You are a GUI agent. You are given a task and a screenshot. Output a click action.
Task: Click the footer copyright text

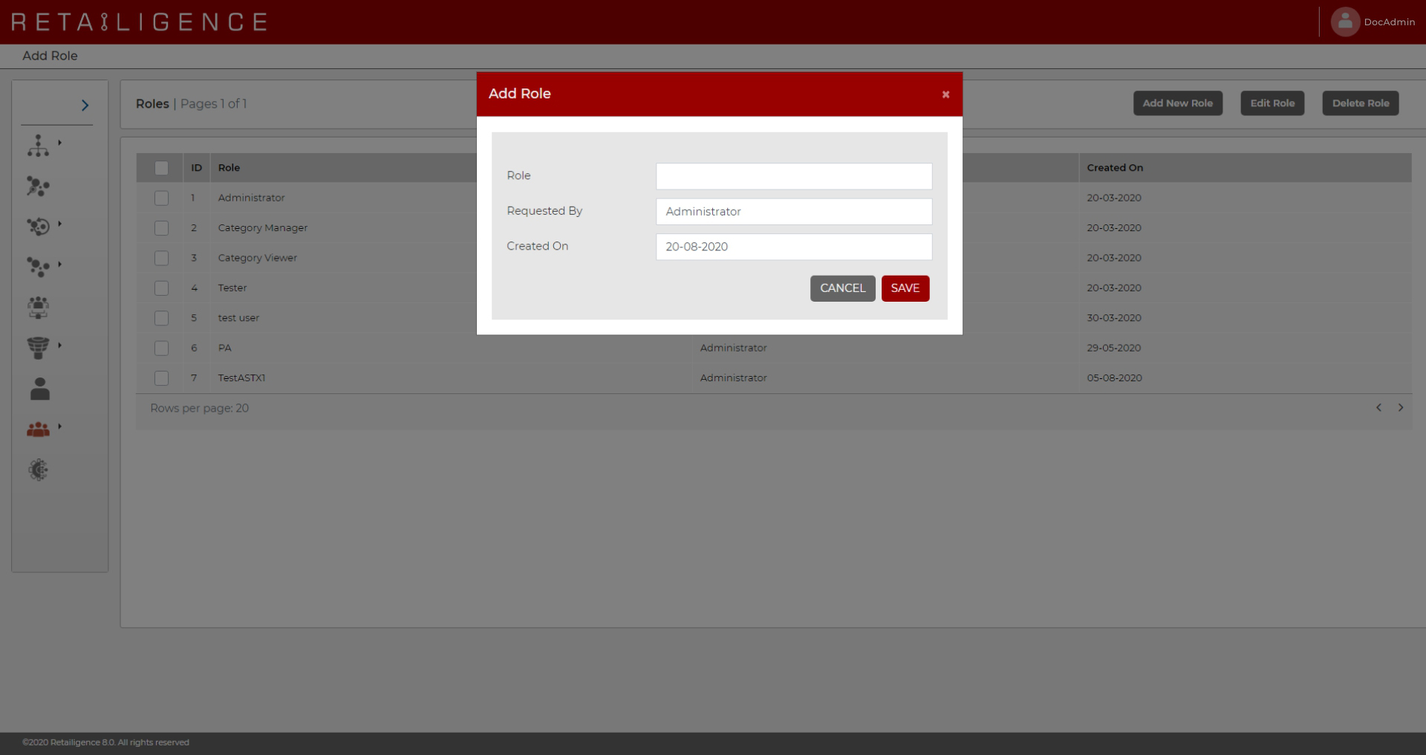click(105, 742)
